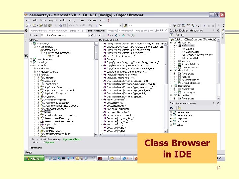Click the System.Object link in description pane
239x179 pixels.
click(72, 140)
